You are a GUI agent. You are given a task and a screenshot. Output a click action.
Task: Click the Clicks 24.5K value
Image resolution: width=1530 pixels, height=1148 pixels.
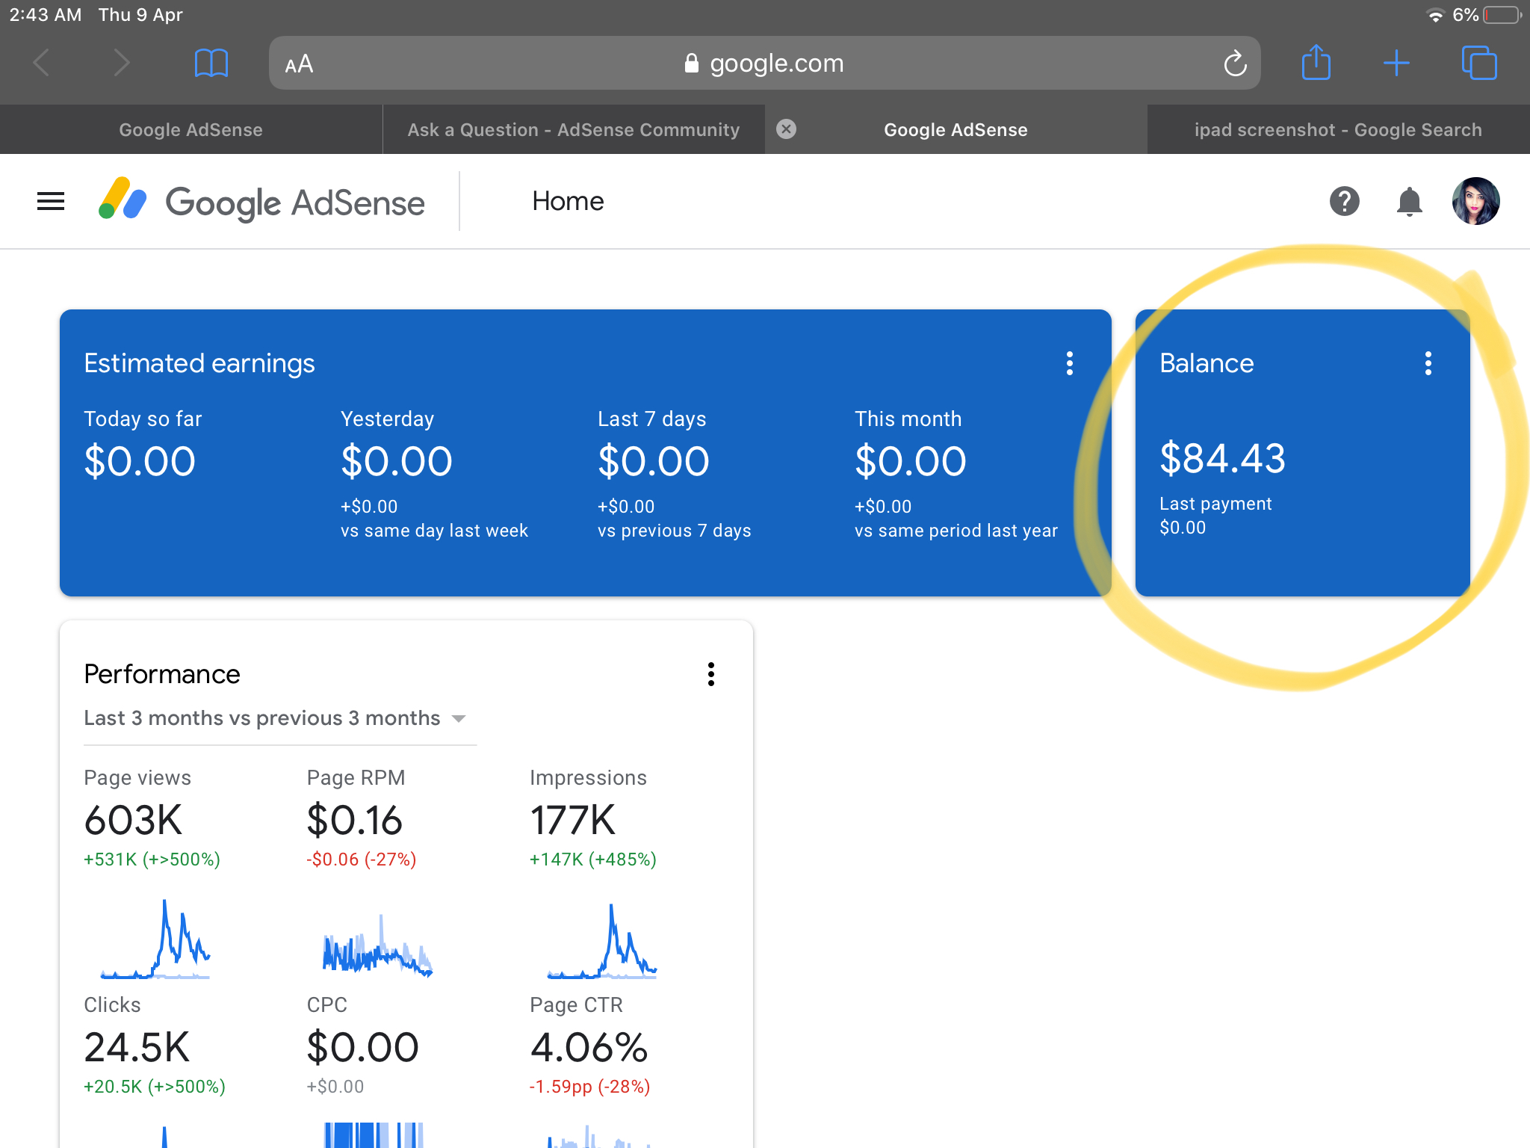pyautogui.click(x=137, y=1047)
